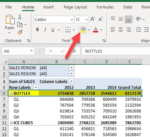The height and width of the screenshot is (137, 150).
Task: Collapse the BOTTLES group
Action: pyautogui.click(x=11, y=93)
